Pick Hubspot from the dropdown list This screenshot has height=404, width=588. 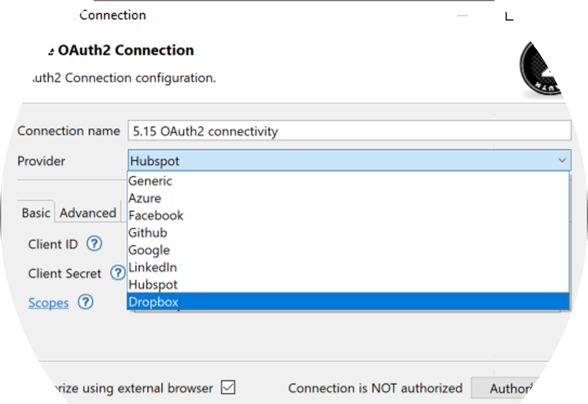[x=153, y=285]
